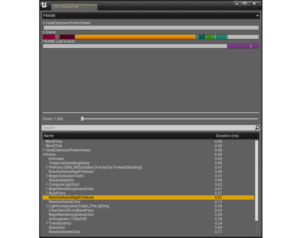Select the Atmosphere 1196x559 row

coord(67,219)
